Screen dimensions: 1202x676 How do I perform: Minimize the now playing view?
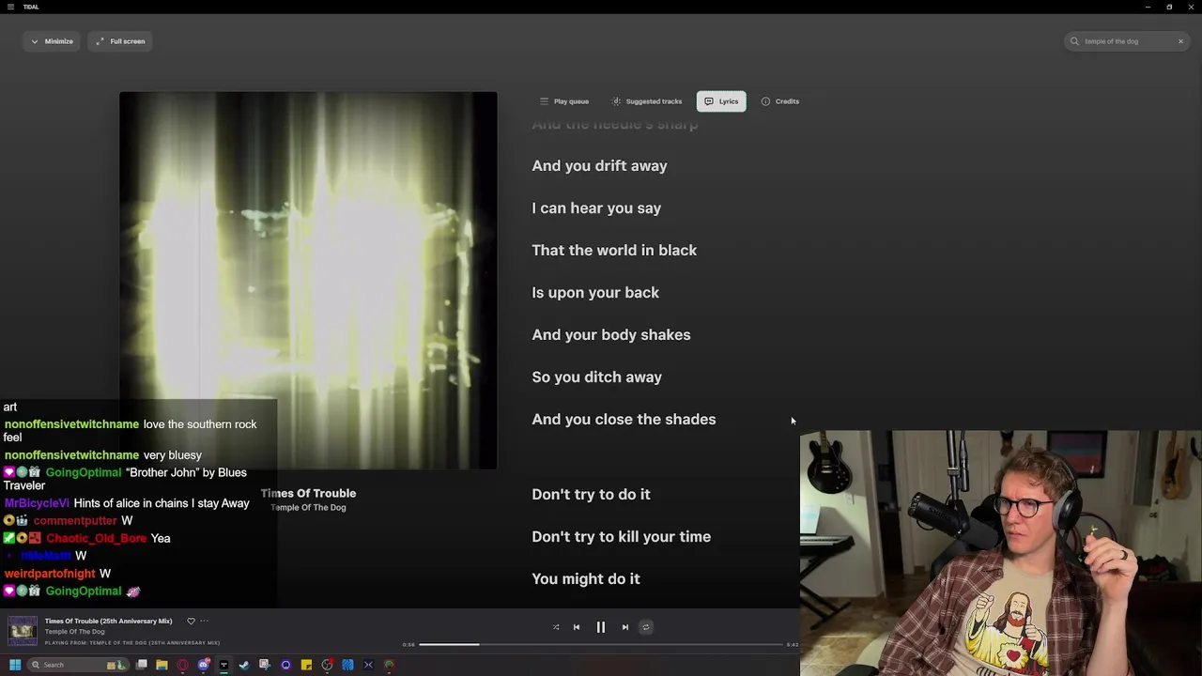[x=52, y=41]
